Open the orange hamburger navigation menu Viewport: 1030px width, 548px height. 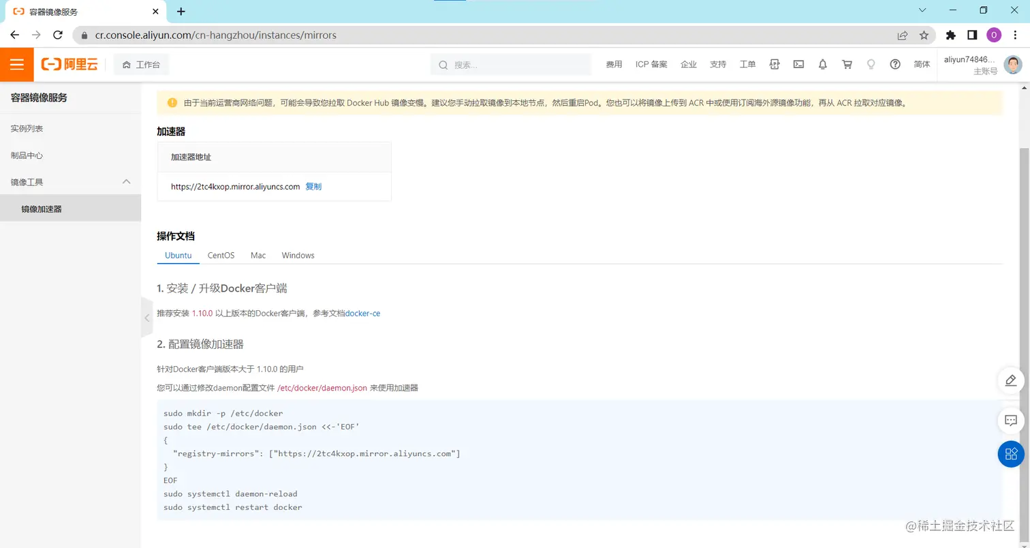17,65
